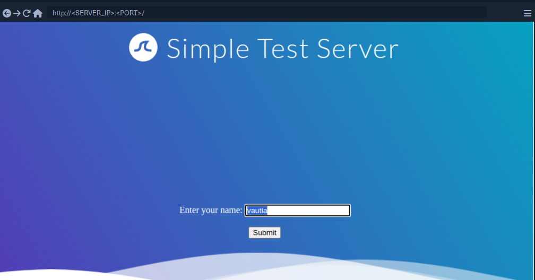Click the word "Simple" in the title

tap(208, 49)
